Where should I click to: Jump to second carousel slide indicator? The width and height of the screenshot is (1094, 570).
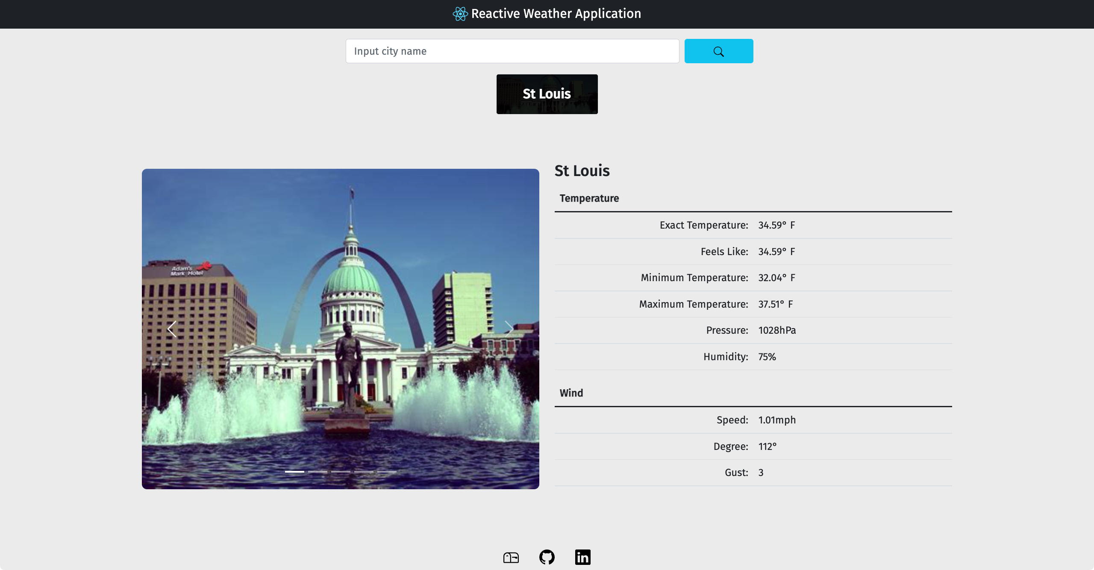(x=318, y=471)
